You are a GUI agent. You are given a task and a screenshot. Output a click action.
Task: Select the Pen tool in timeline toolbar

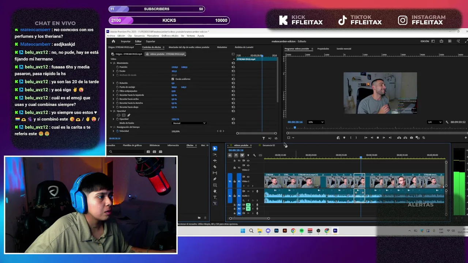[215, 179]
